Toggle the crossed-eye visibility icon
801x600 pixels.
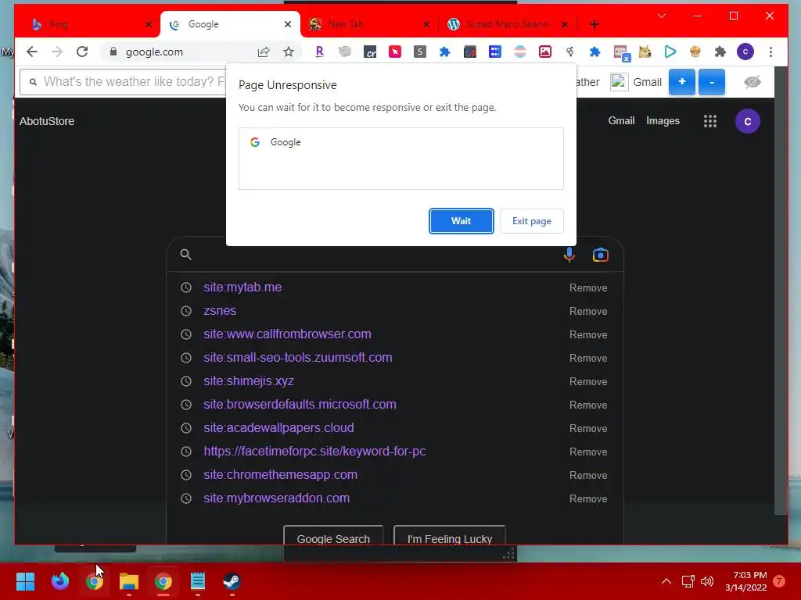[x=753, y=81]
